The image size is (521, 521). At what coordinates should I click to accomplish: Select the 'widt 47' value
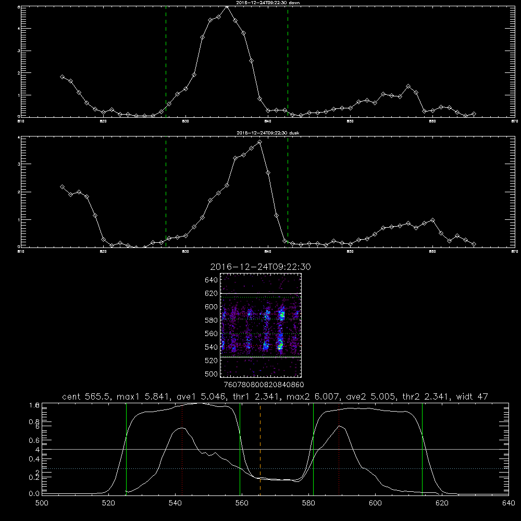tap(472, 396)
